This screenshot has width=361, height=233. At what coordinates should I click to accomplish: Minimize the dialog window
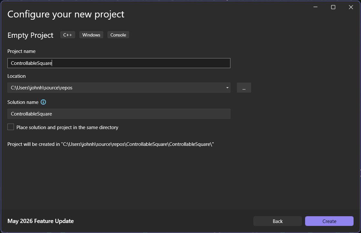[x=315, y=7]
